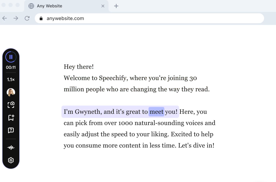Pause the Speechify playback

coord(11,57)
